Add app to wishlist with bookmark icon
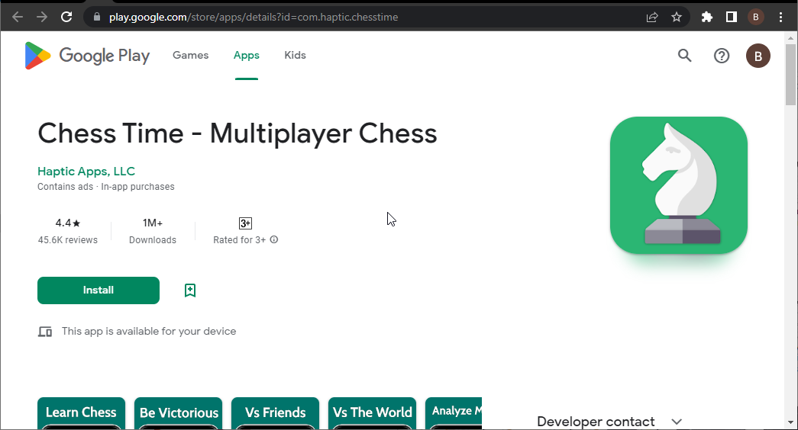 [x=190, y=290]
